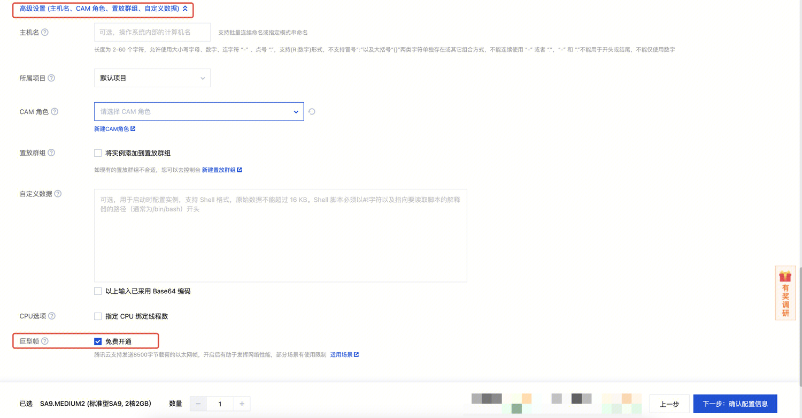Screen dimensions: 802x418
Task: Open help icon beside CPU选项
Action: click(52, 316)
